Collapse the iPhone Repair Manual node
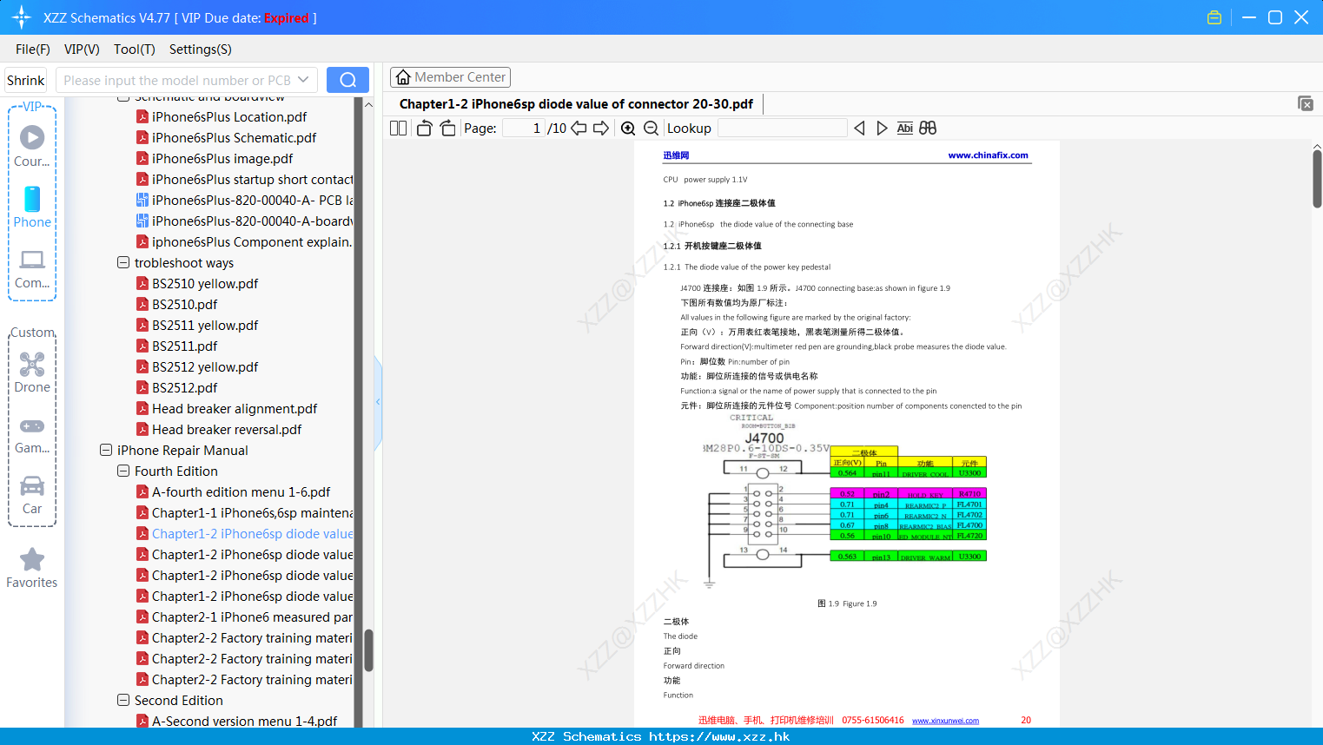 pyautogui.click(x=106, y=450)
